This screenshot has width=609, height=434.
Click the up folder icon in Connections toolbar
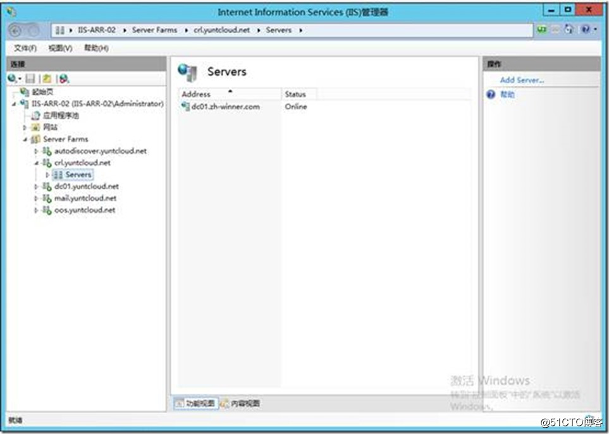click(x=47, y=79)
